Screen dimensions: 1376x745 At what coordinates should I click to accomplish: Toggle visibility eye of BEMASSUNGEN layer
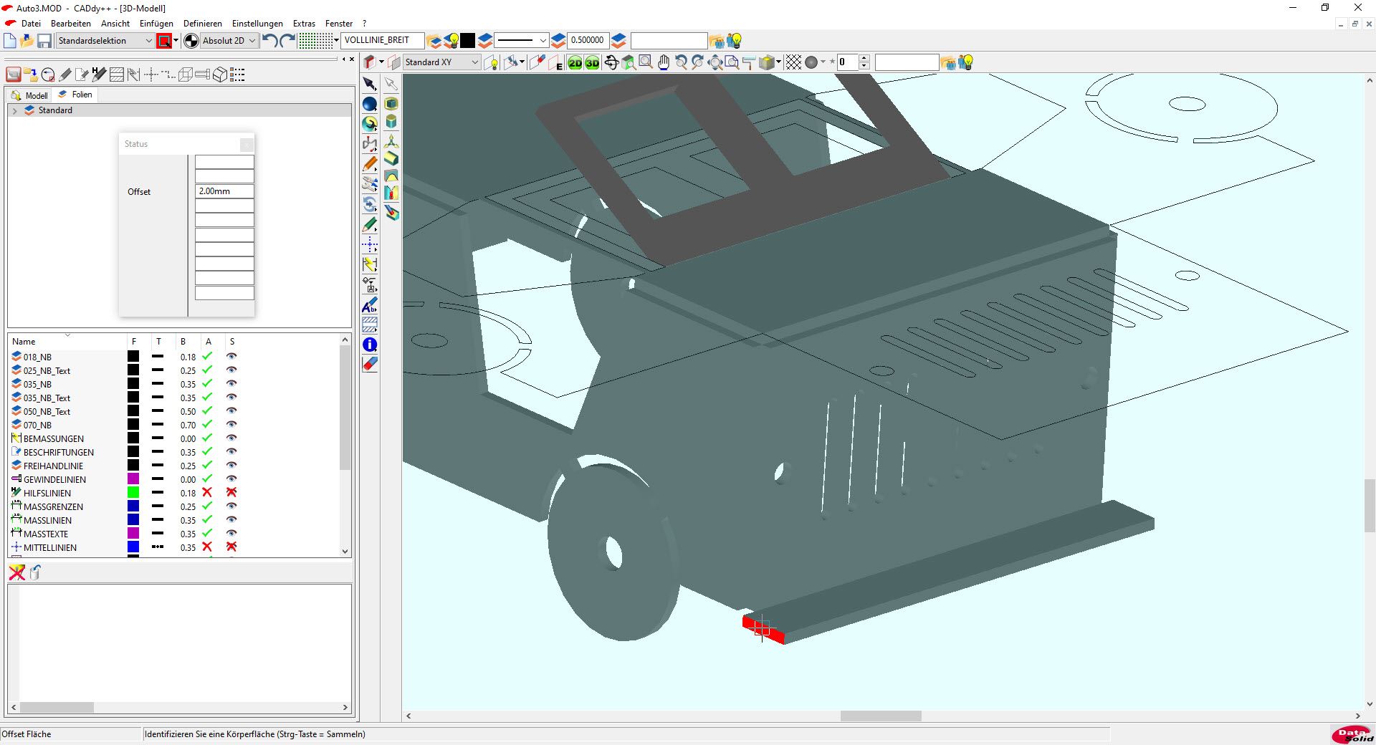pyautogui.click(x=231, y=438)
